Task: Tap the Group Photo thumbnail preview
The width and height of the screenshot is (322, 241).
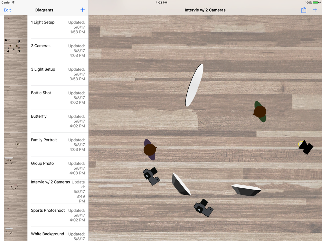Action: pyautogui.click(x=15, y=168)
